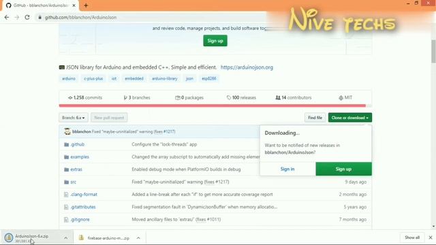The image size is (436, 245).
Task: Expand options for the firebase-arduino zip download
Action: [x=138, y=238]
